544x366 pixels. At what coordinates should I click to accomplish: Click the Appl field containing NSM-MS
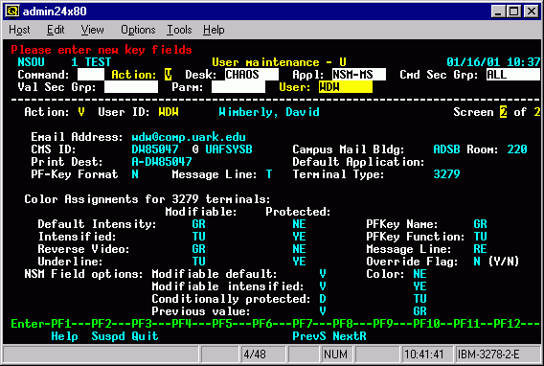pos(359,75)
